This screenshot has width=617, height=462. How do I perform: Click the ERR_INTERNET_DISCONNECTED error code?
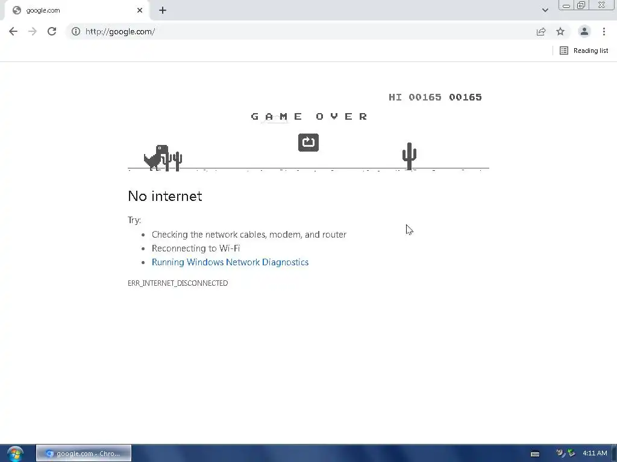pos(178,283)
